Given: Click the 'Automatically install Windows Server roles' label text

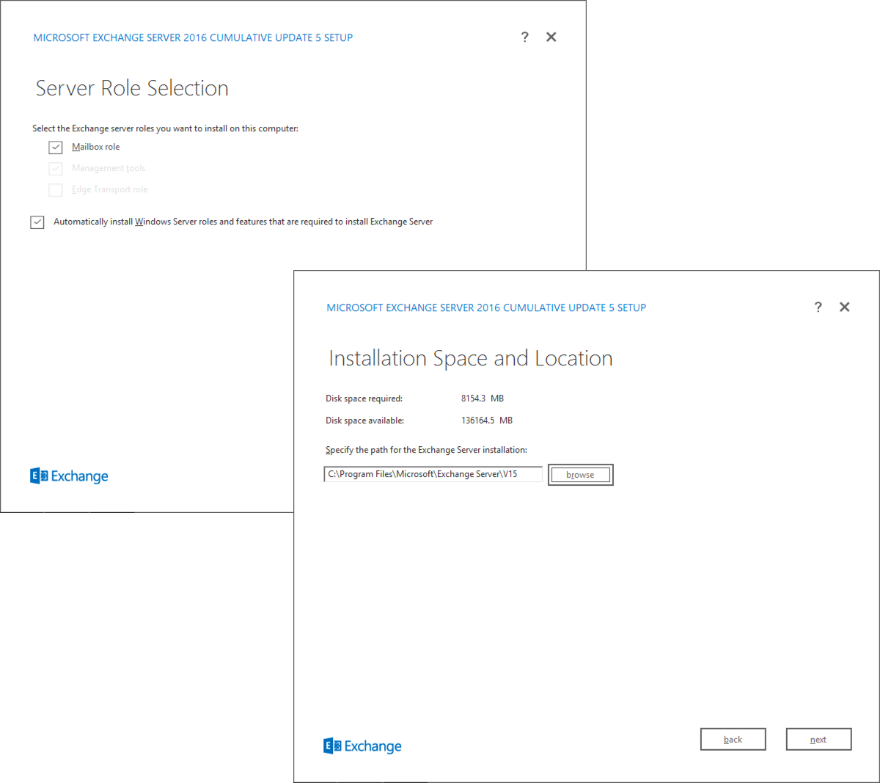Looking at the screenshot, I should tap(243, 222).
